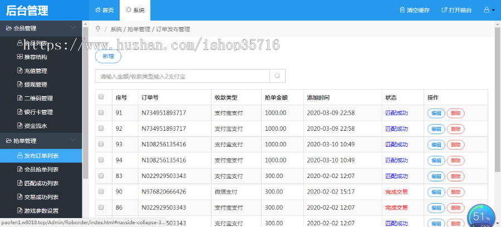Viewport: 501px width, 227px height.
Task: Click 完成交易 status in row 86
Action: tap(396, 208)
